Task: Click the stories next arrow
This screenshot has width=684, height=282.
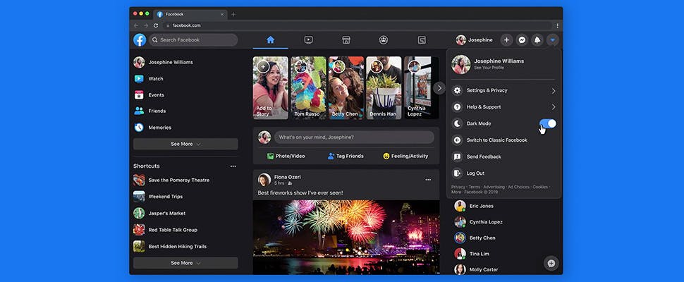Action: pyautogui.click(x=439, y=88)
